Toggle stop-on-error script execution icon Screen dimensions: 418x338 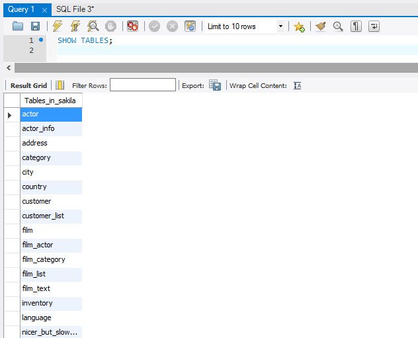point(132,26)
